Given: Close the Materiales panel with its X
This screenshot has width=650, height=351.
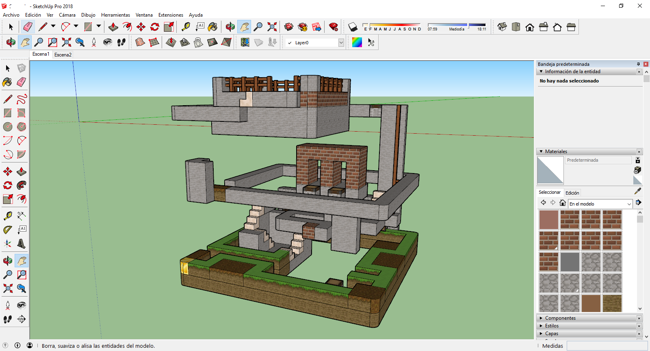Looking at the screenshot, I should 639,152.
